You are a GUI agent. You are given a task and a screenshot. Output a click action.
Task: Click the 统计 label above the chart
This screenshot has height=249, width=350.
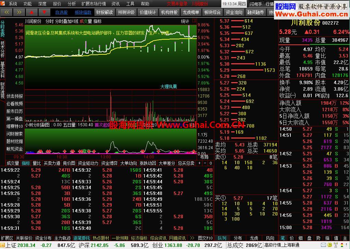pos(185,22)
